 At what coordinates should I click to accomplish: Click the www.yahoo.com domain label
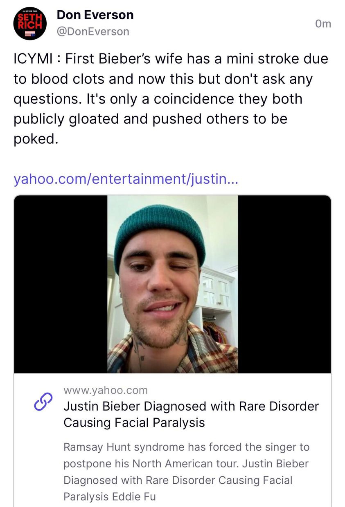click(106, 390)
